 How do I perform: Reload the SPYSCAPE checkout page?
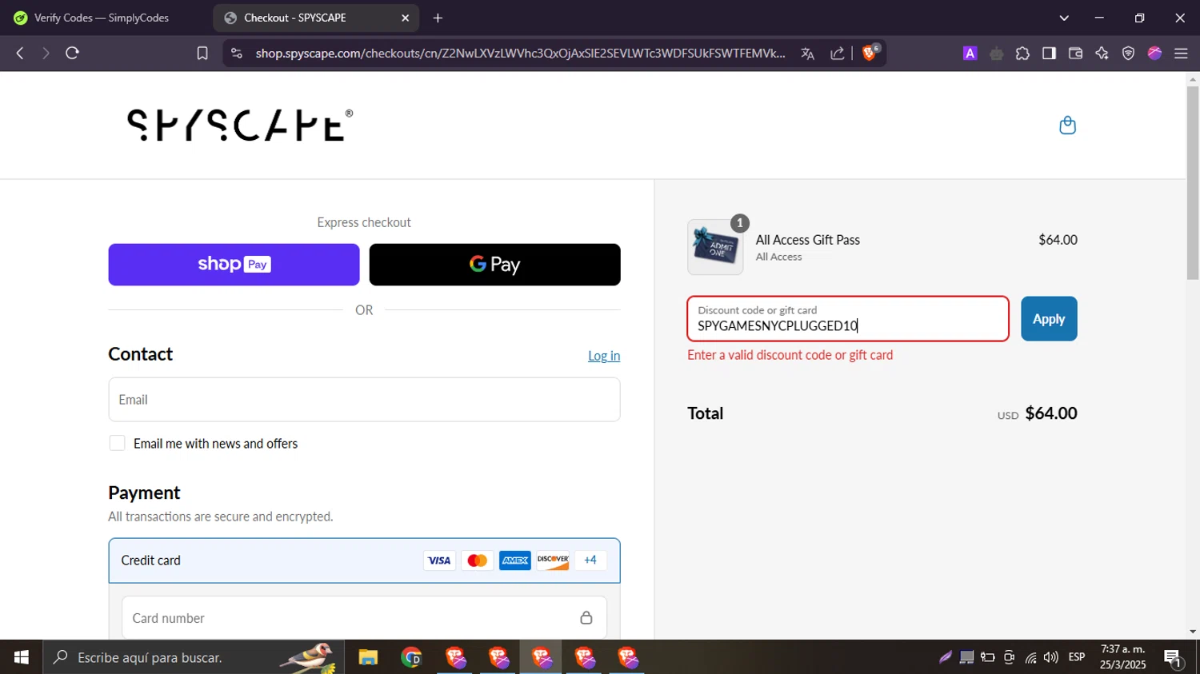(72, 54)
